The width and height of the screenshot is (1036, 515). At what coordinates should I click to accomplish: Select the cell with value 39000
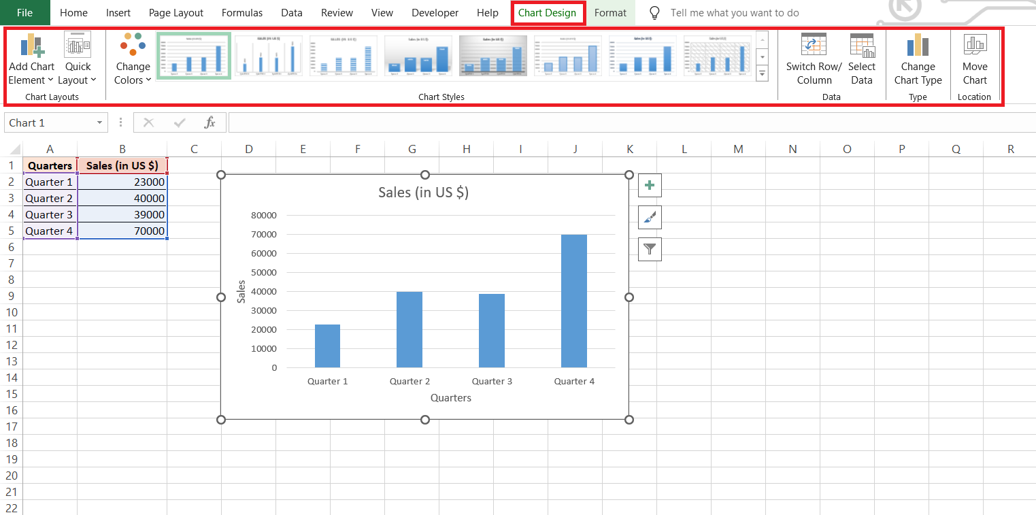pos(122,214)
